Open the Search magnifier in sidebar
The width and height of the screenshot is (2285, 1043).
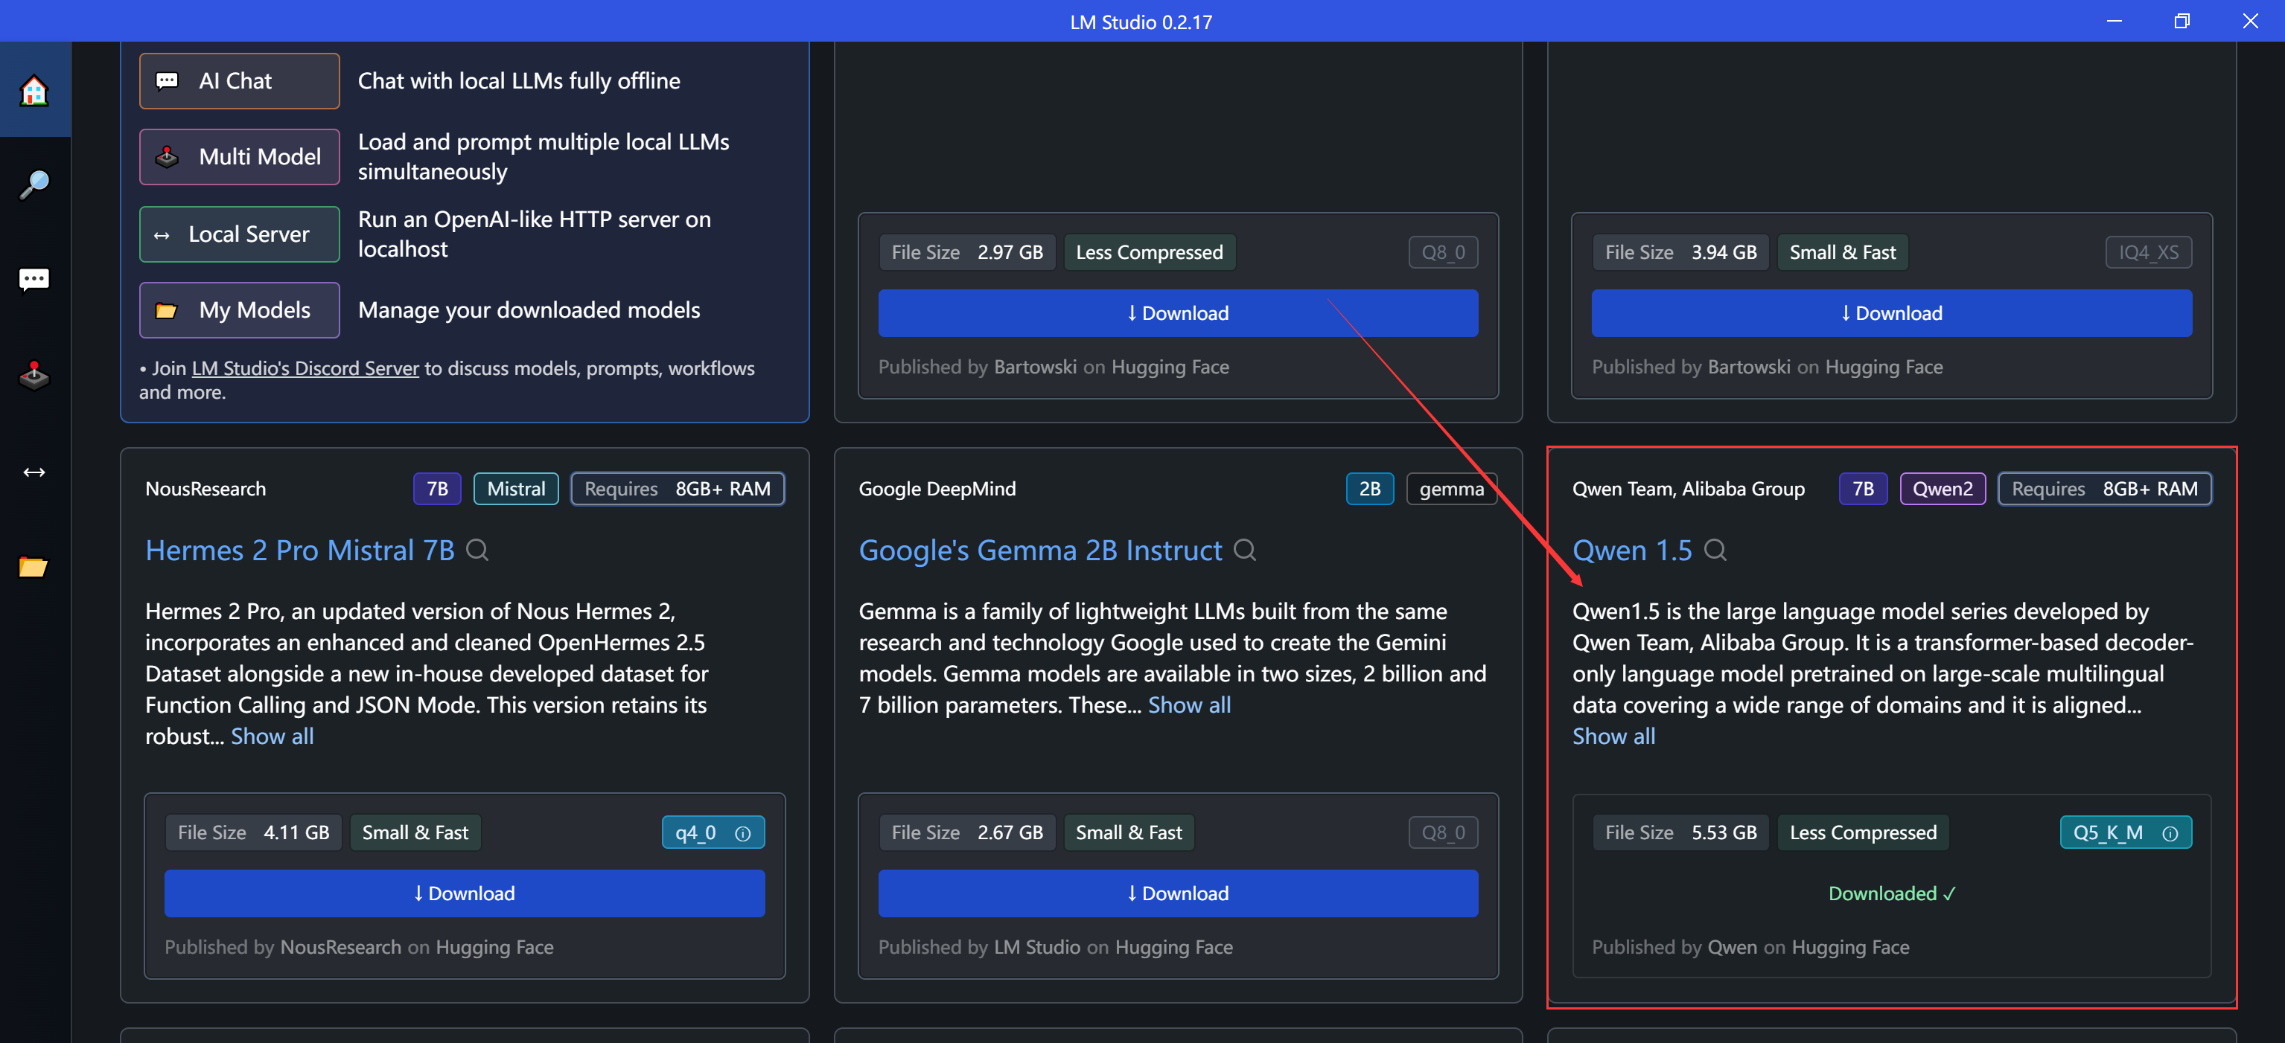point(34,184)
